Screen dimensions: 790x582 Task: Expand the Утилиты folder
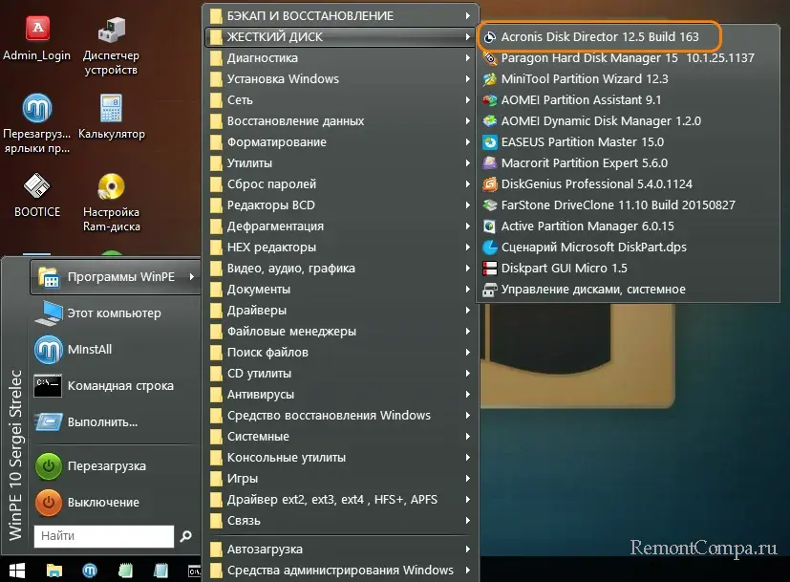(x=341, y=163)
